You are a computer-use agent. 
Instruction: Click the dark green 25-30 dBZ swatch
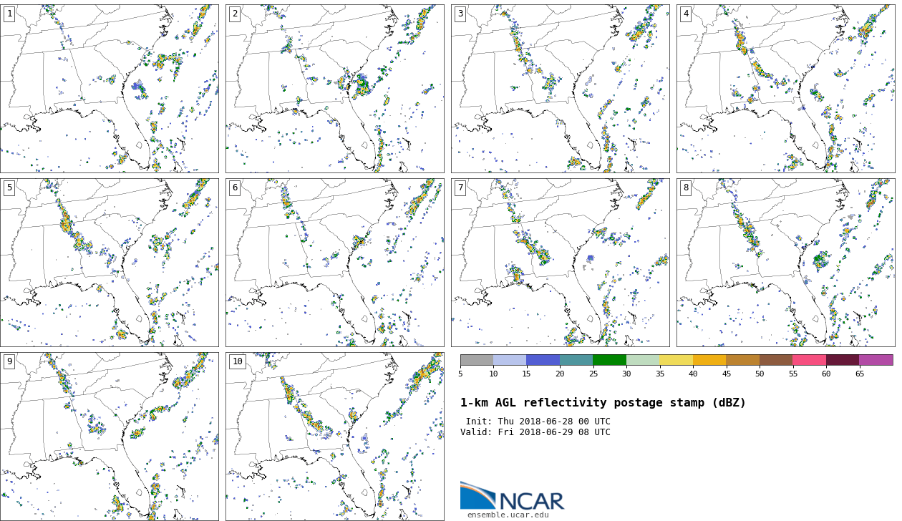[x=609, y=360]
